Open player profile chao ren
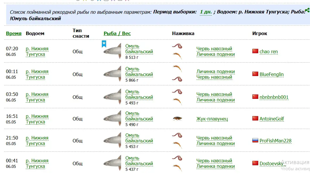Viewport: 310px width, 174px height. click(269, 51)
